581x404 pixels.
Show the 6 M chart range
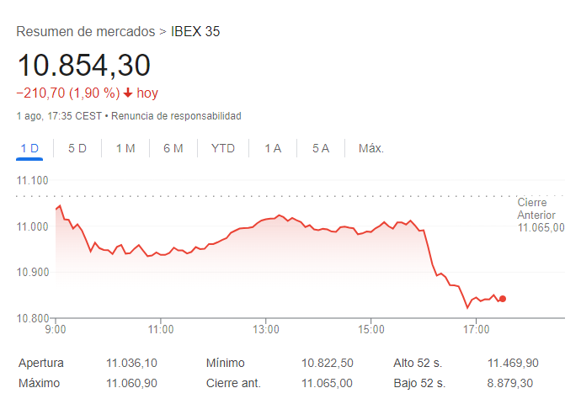pos(173,148)
